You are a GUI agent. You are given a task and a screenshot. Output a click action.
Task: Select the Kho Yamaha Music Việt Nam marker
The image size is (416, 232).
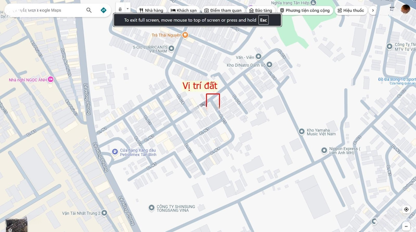pos(301,131)
